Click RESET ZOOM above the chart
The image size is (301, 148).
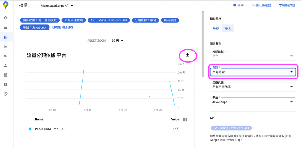[x=96, y=41]
